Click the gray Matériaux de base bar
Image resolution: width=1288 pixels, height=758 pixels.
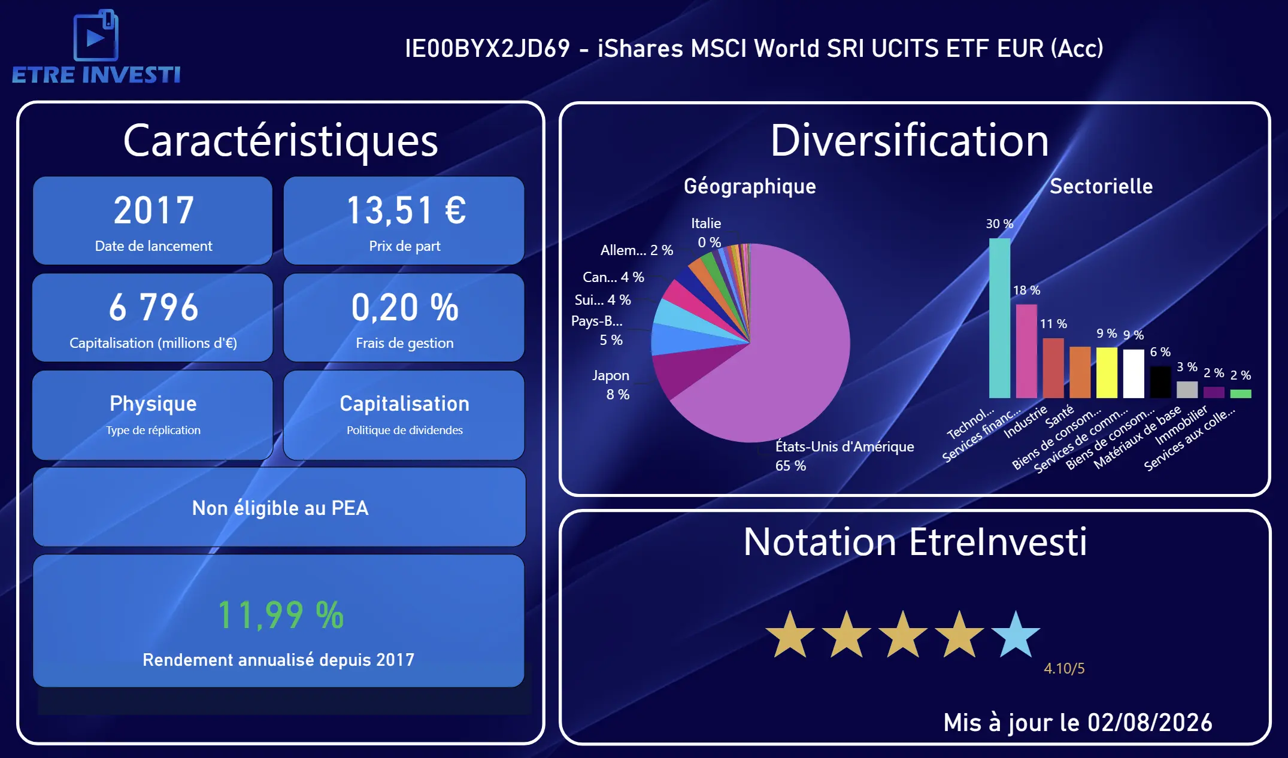[x=1187, y=390]
